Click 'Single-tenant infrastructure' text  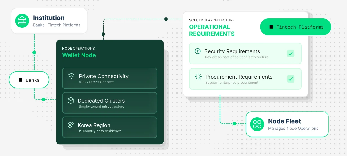[102, 106]
